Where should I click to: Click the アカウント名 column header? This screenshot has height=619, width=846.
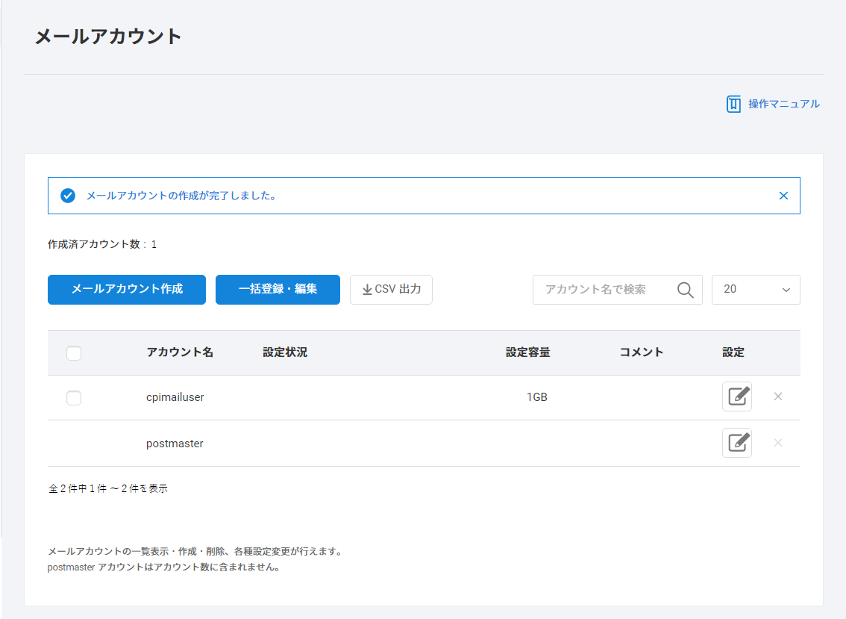click(180, 352)
